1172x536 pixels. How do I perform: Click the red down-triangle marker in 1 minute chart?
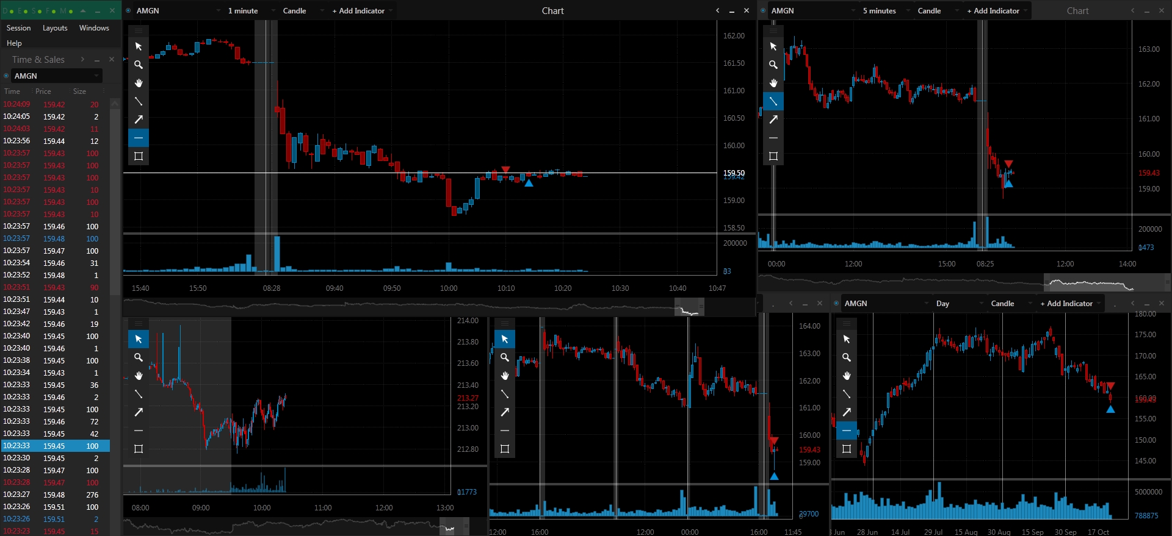[x=505, y=169]
